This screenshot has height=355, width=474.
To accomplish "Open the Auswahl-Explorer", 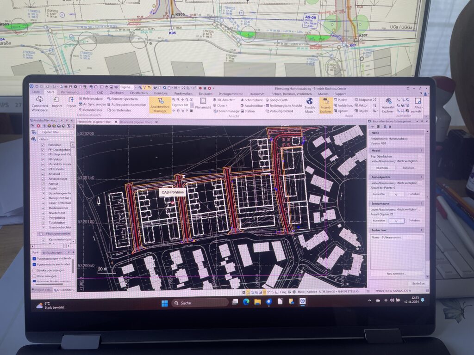I will point(387,105).
